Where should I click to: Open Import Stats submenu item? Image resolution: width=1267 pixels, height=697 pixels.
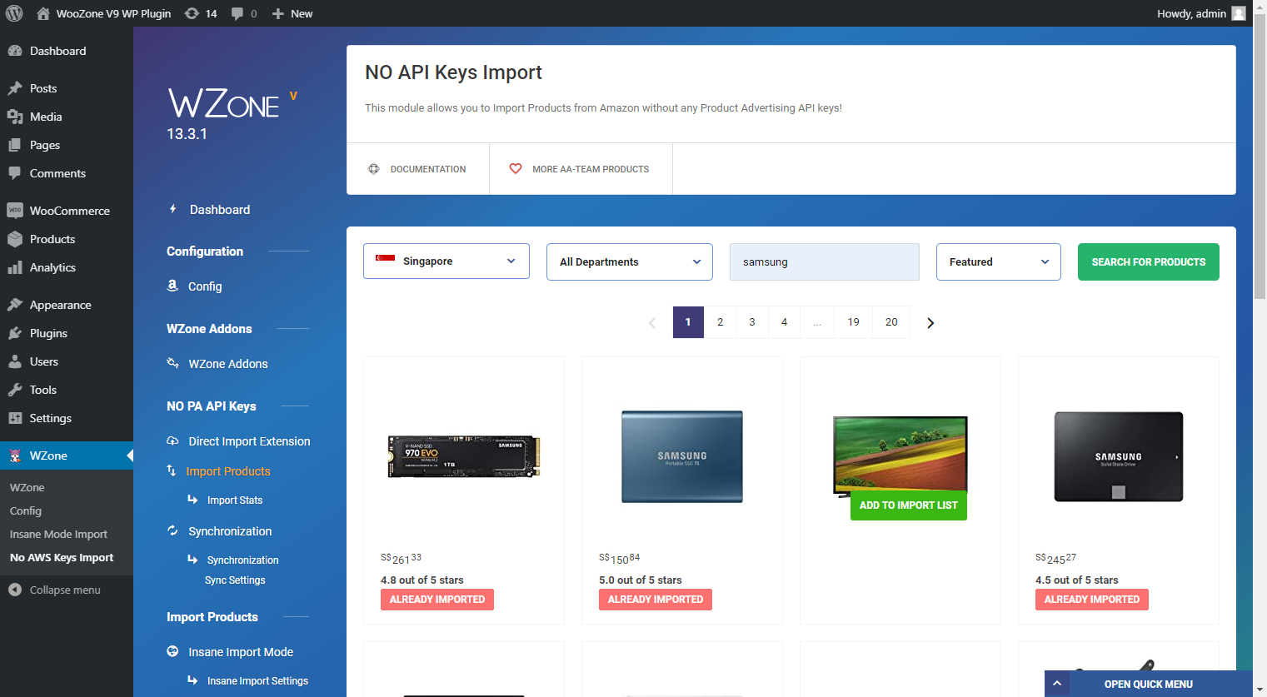point(235,500)
